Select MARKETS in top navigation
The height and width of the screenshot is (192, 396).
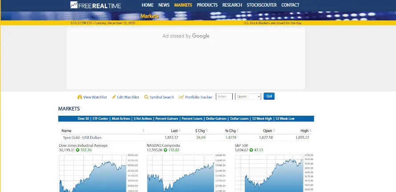tap(183, 5)
